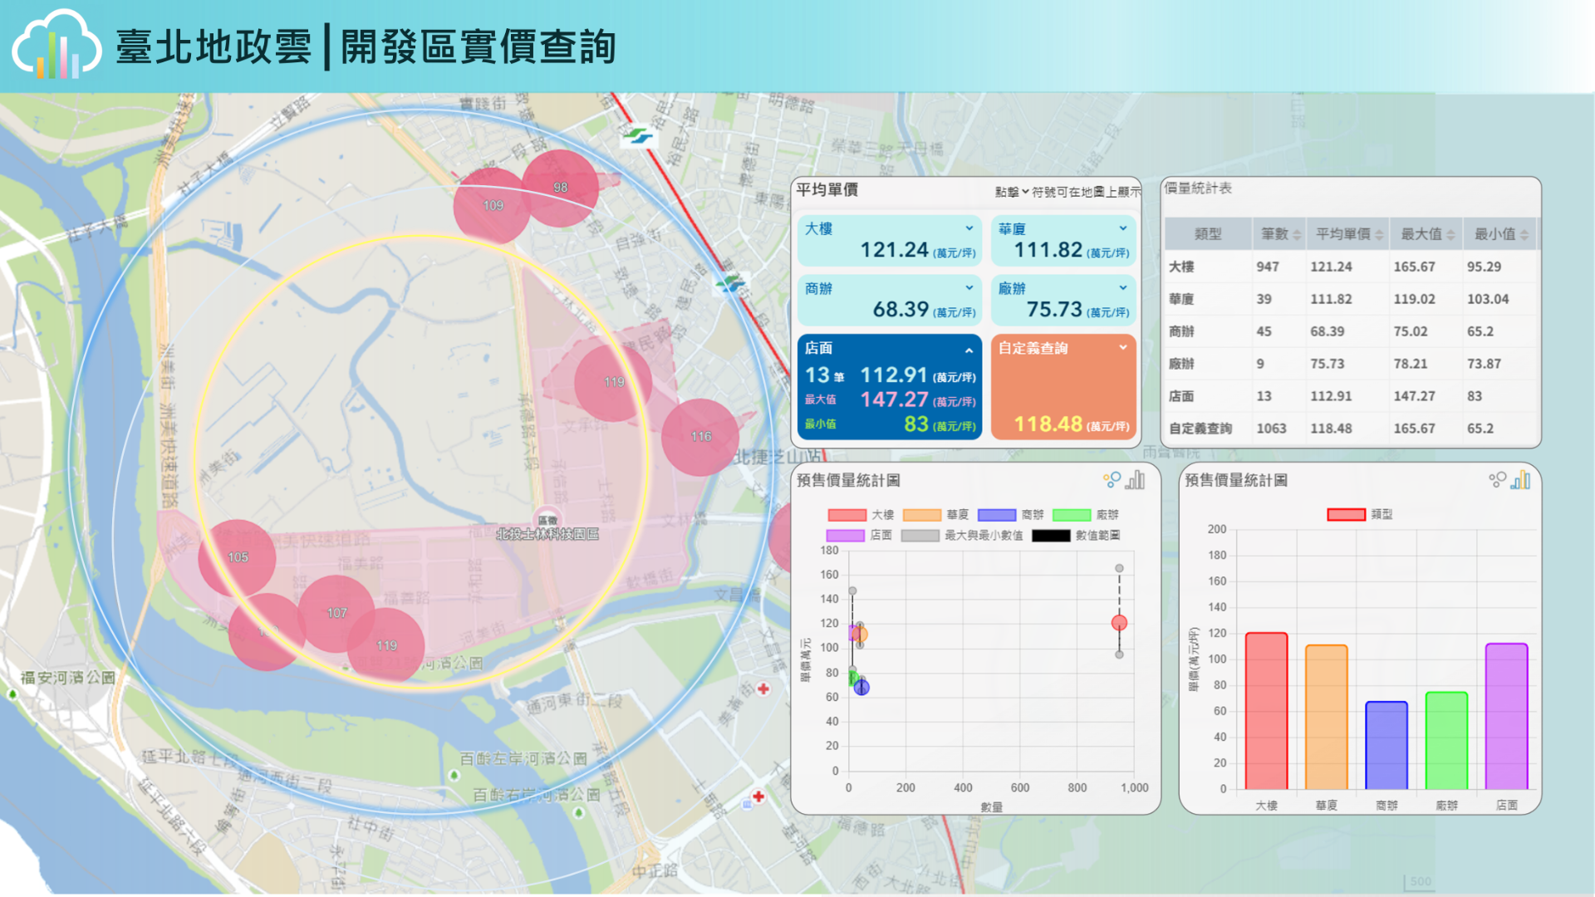Screen dimensions: 1595x897
Task: Switch right chart to bubble view icon
Action: (x=1497, y=480)
